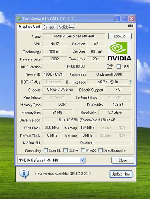150x199 pixels.
Task: Click the Memory Size value 64 MB
Action: (x=57, y=112)
